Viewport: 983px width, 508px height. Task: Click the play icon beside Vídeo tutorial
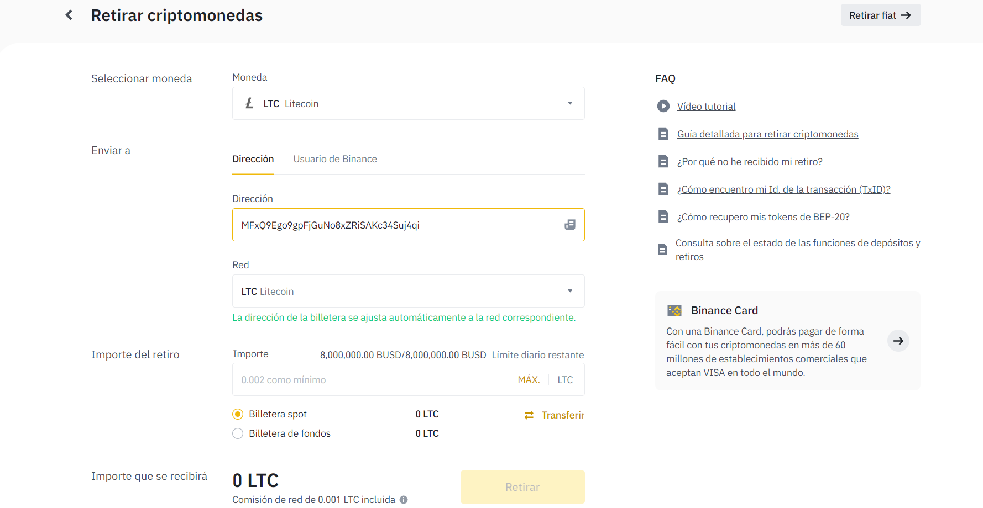663,106
